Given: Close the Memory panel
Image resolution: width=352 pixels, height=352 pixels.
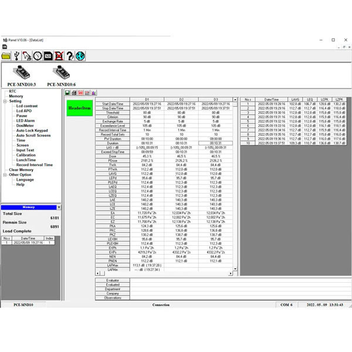Looking at the screenshot, I should pos(59,207).
